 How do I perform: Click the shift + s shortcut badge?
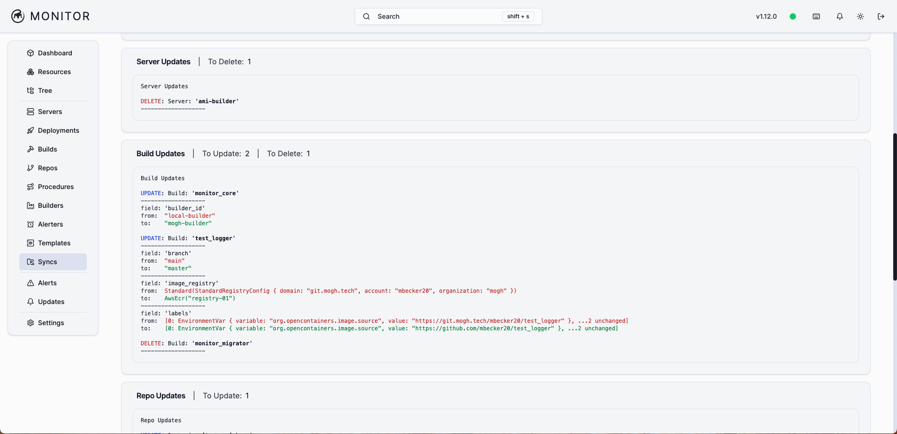(518, 16)
